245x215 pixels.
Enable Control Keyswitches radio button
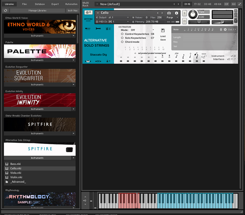click(x=122, y=34)
